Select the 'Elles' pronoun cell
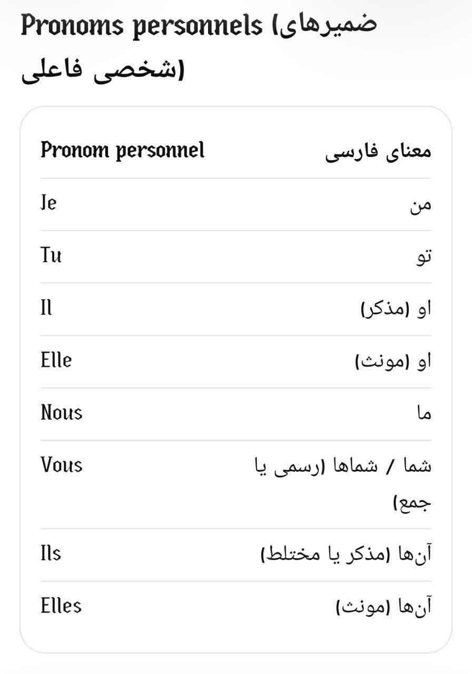The height and width of the screenshot is (674, 472). coord(61,606)
